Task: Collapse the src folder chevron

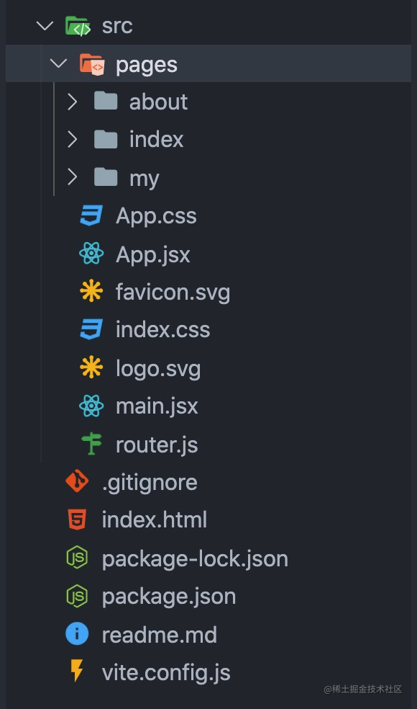Action: tap(45, 25)
